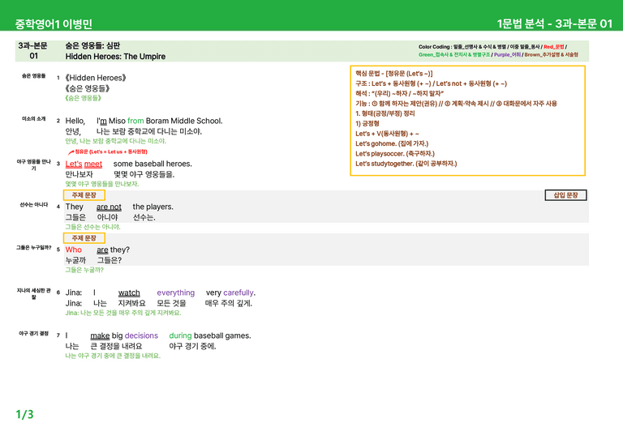This screenshot has width=623, height=440.
Task: Click the underlined 'are not'
Action: point(109,207)
